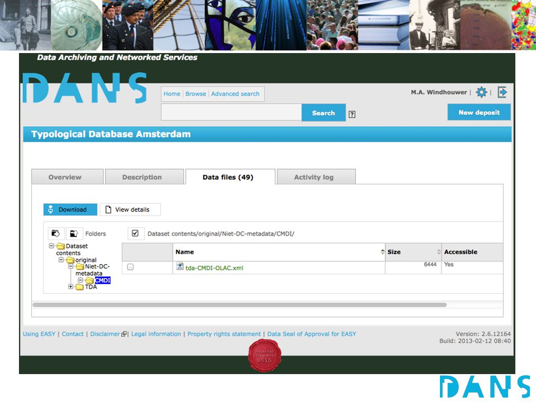Open the Using EASY footer link

pos(39,334)
